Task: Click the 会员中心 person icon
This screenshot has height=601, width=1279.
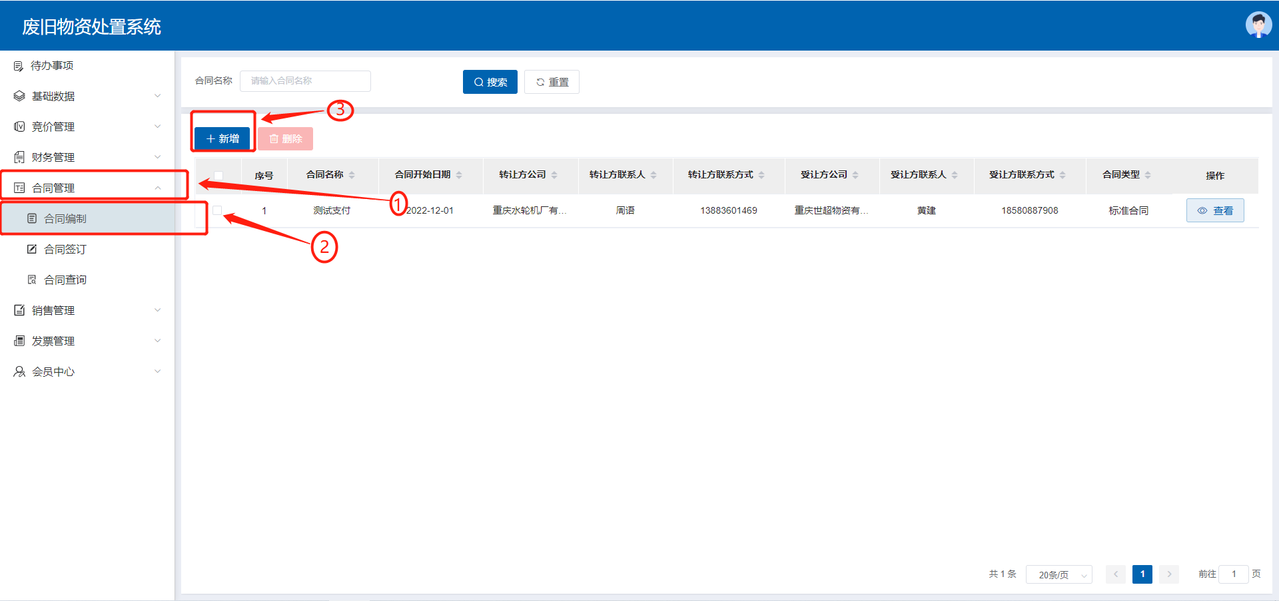Action: 19,371
